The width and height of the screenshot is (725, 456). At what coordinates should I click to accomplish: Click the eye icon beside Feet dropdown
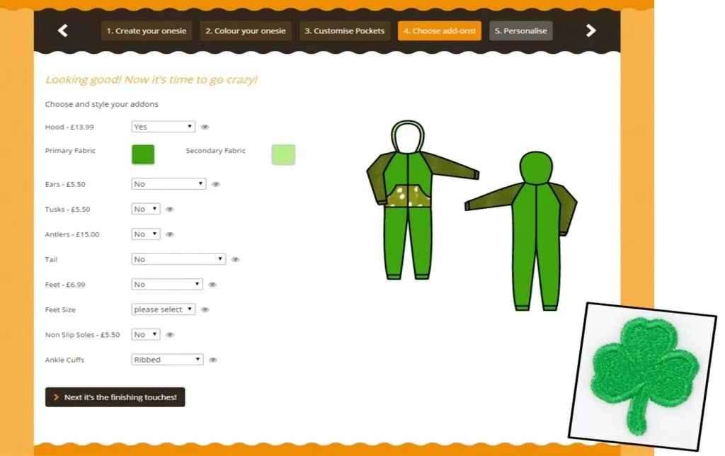tap(212, 285)
